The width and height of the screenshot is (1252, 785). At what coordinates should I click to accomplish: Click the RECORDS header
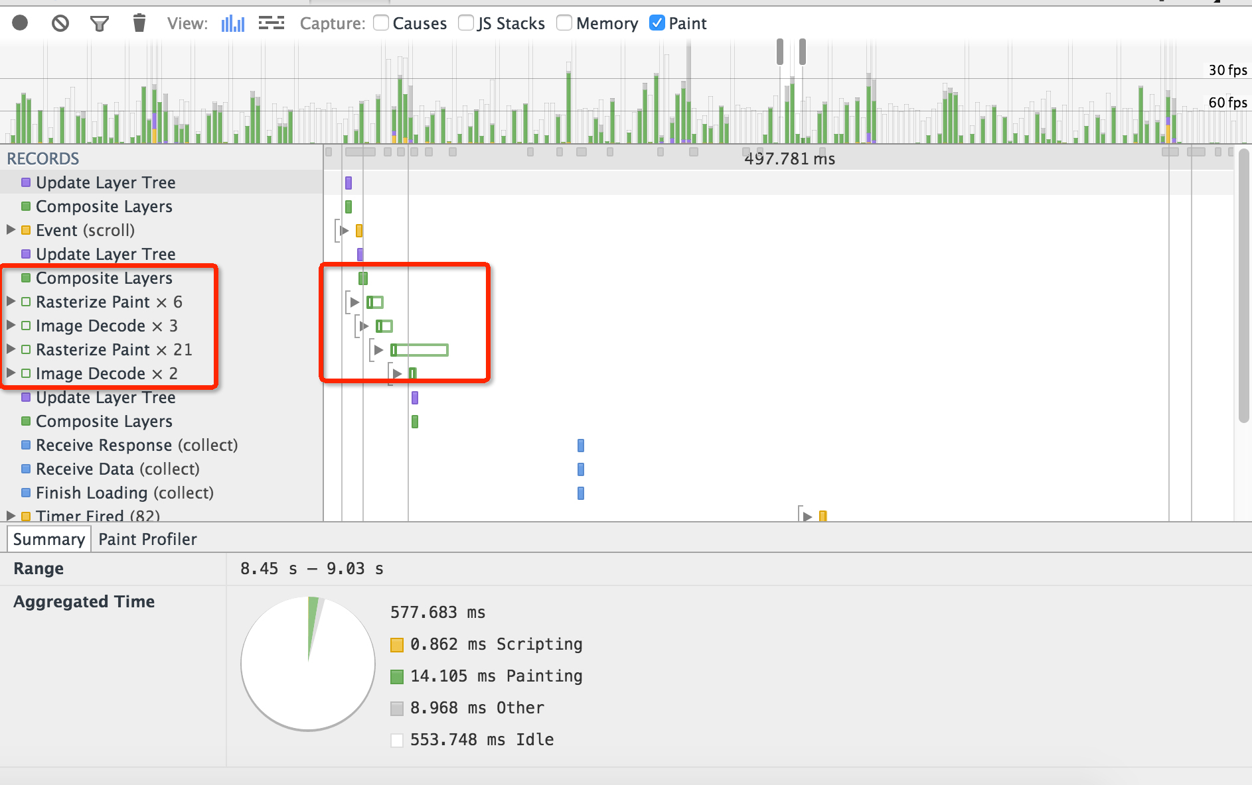click(43, 158)
